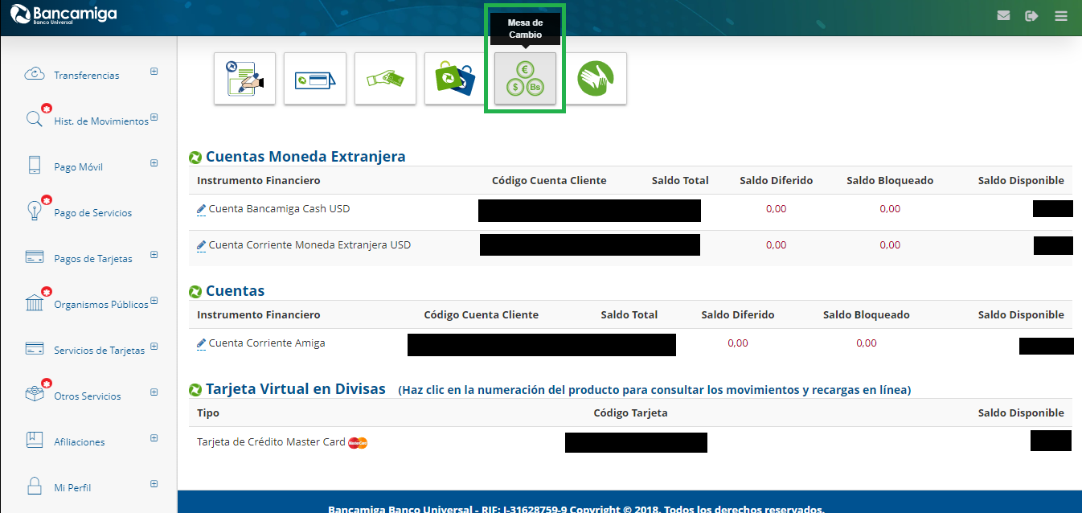Click Cuenta Corriente Amiga account name
Viewport: 1082px width, 513px height.
[267, 343]
